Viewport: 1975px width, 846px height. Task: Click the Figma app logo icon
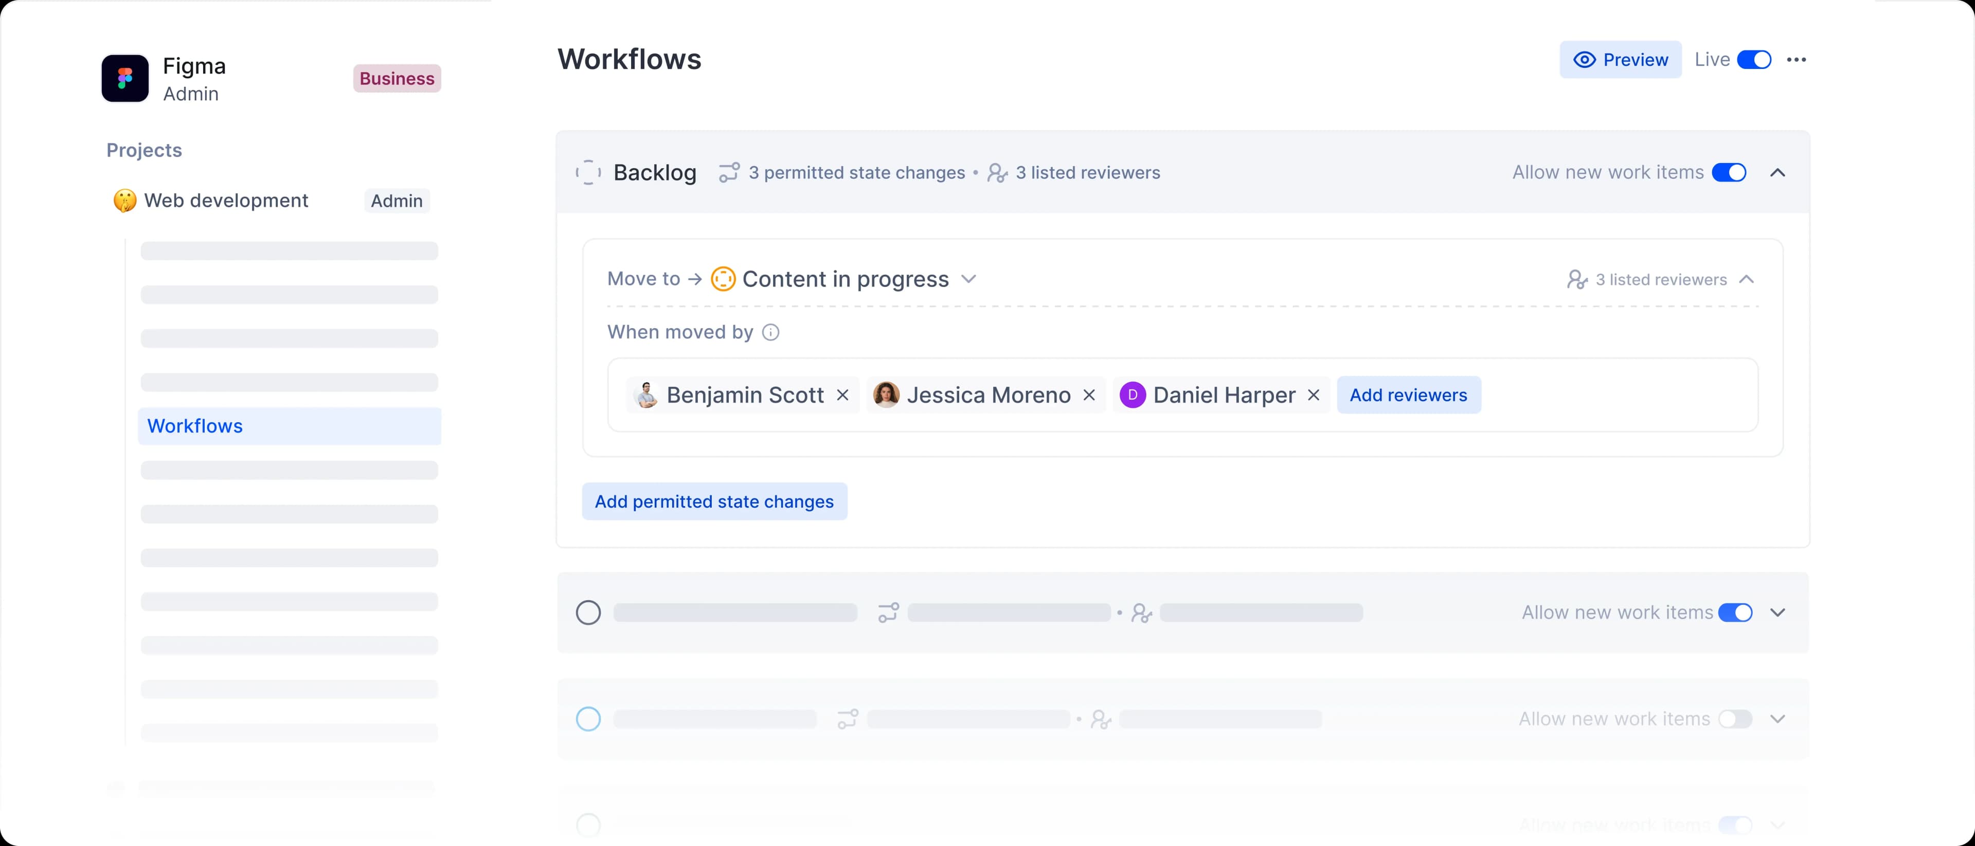pyautogui.click(x=125, y=78)
